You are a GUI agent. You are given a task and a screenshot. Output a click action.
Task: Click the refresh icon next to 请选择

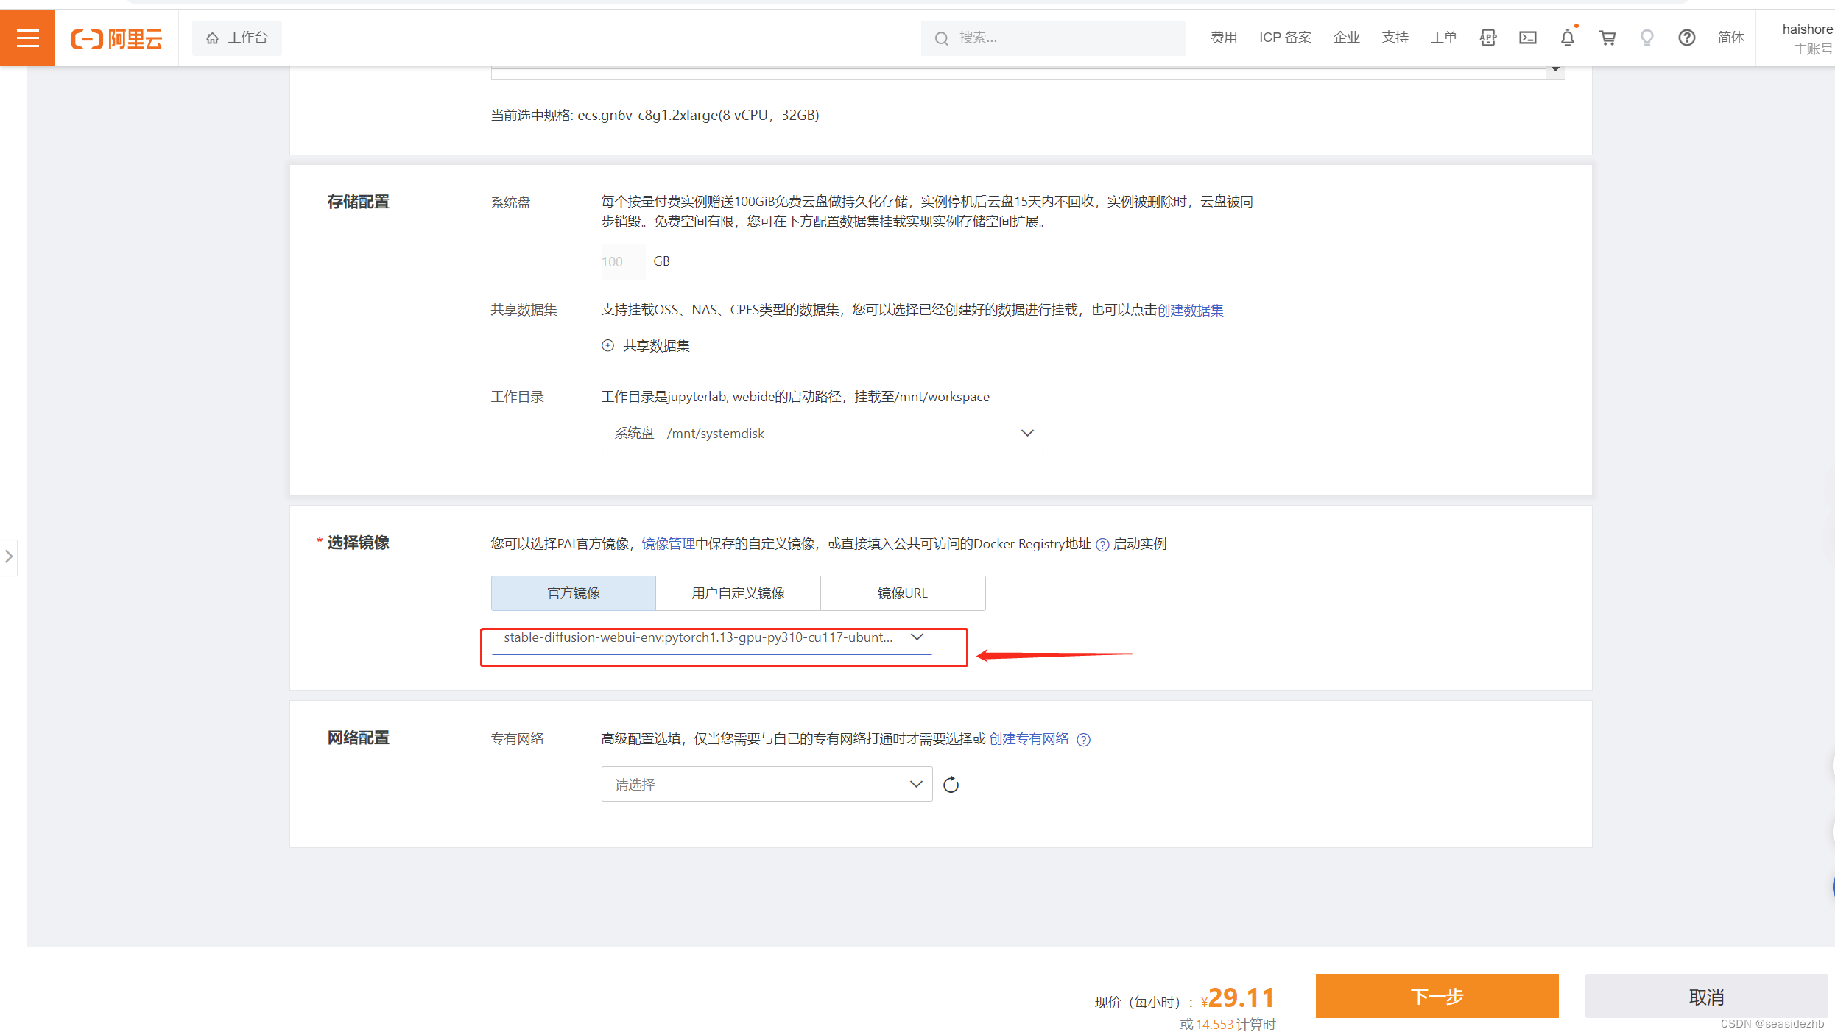click(x=951, y=784)
